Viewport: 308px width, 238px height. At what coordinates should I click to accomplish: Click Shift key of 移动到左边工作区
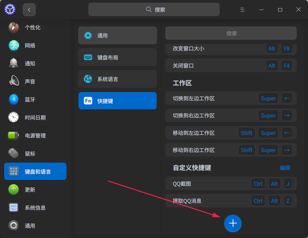coord(247,133)
